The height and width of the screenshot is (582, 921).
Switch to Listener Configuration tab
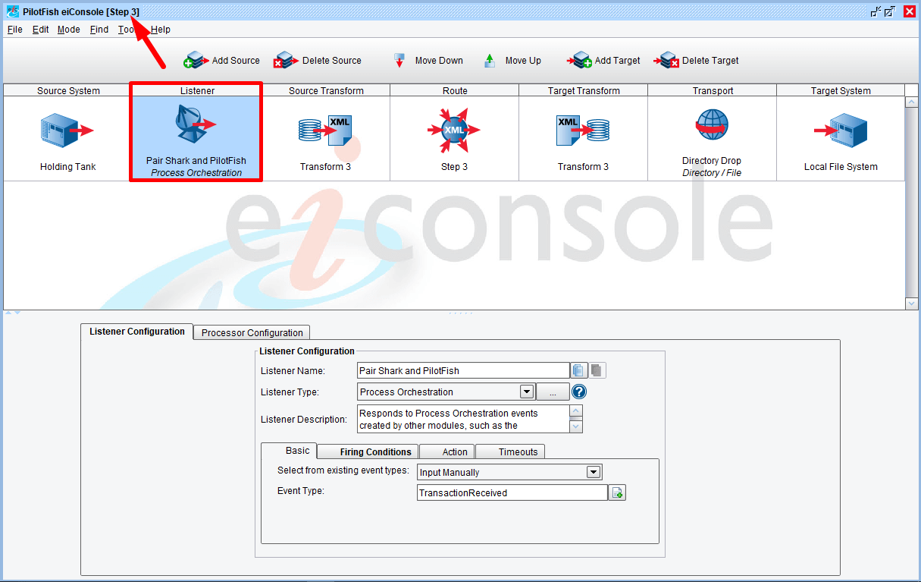(x=136, y=332)
